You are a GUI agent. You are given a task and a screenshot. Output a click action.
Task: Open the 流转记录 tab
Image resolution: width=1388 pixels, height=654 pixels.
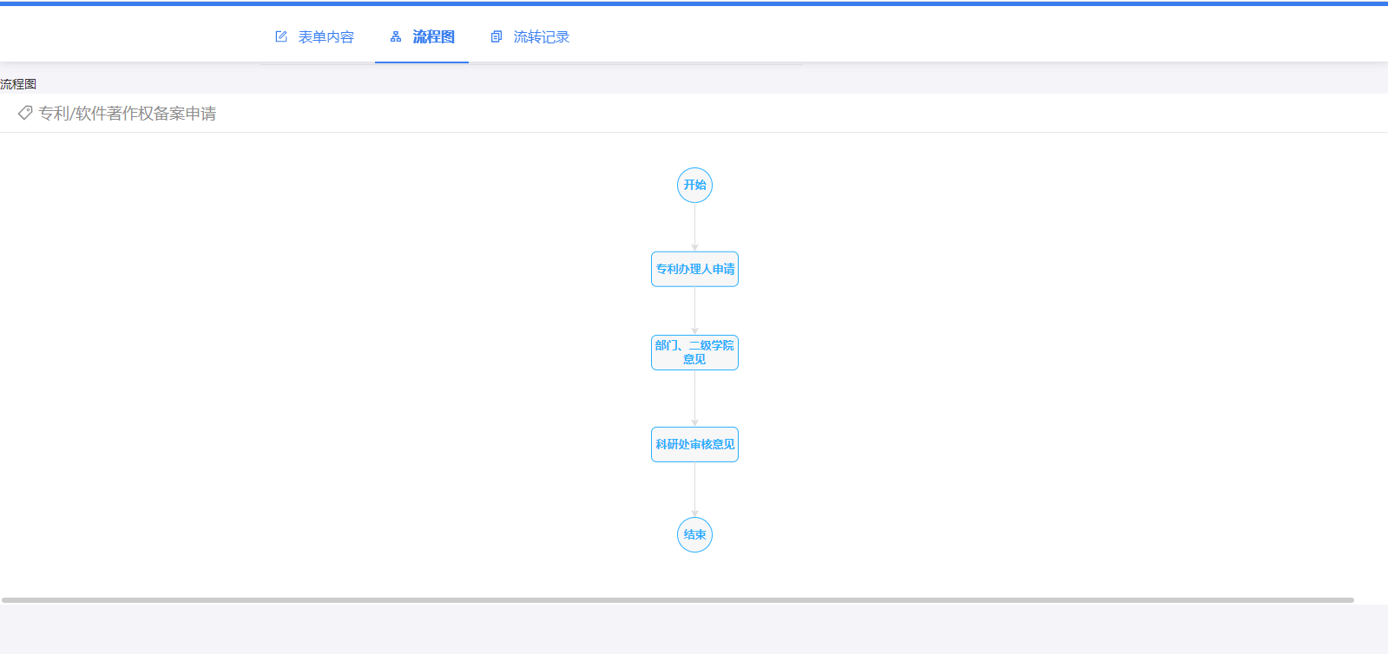(541, 37)
